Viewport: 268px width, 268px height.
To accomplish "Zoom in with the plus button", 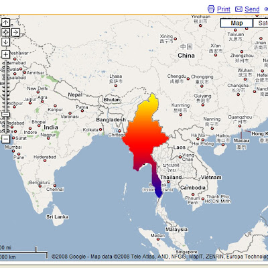I will 5,54.
